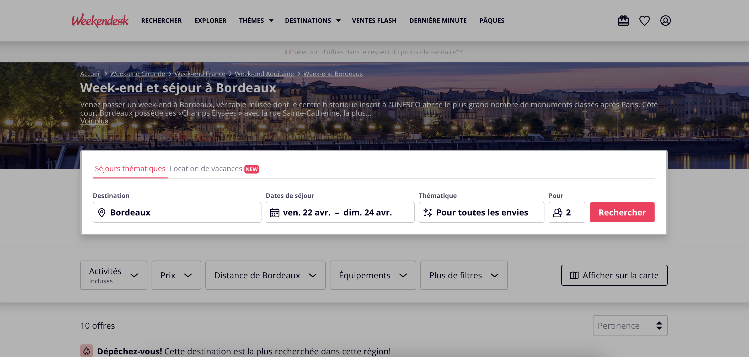Open the gift card icon in header

[x=623, y=21]
